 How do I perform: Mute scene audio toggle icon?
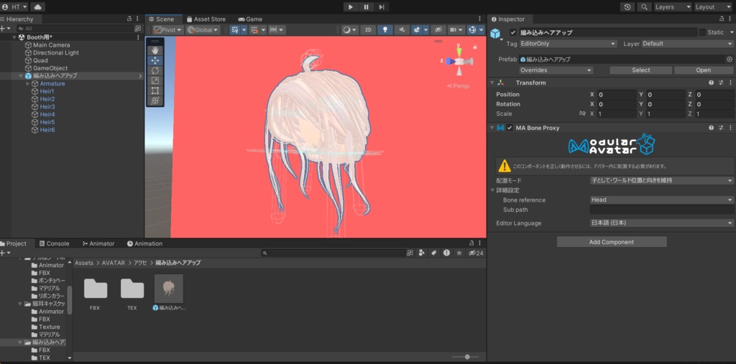coord(401,29)
